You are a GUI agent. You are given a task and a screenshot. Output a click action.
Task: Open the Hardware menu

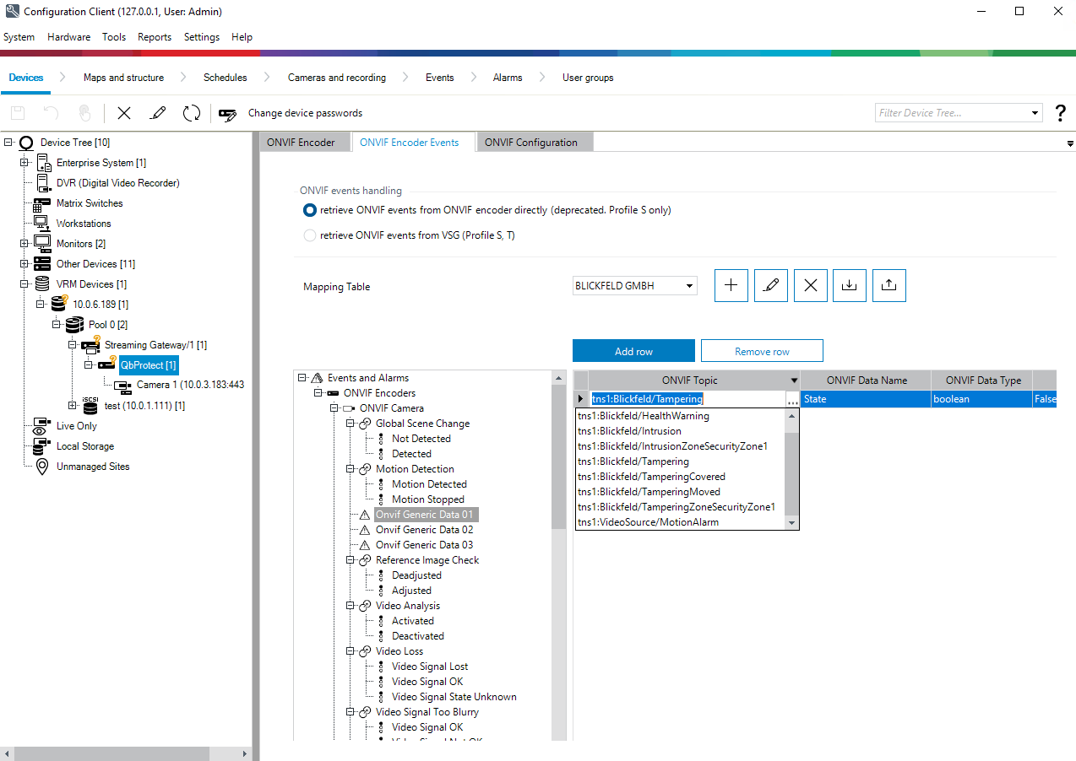pyautogui.click(x=68, y=37)
